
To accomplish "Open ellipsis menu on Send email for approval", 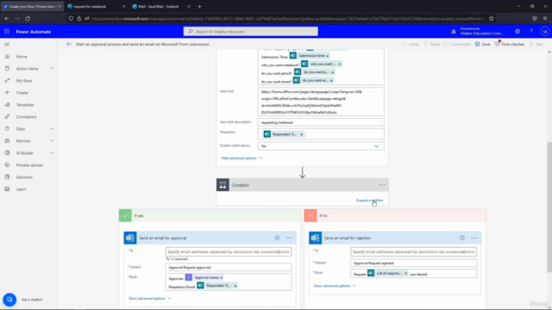I will pos(290,238).
